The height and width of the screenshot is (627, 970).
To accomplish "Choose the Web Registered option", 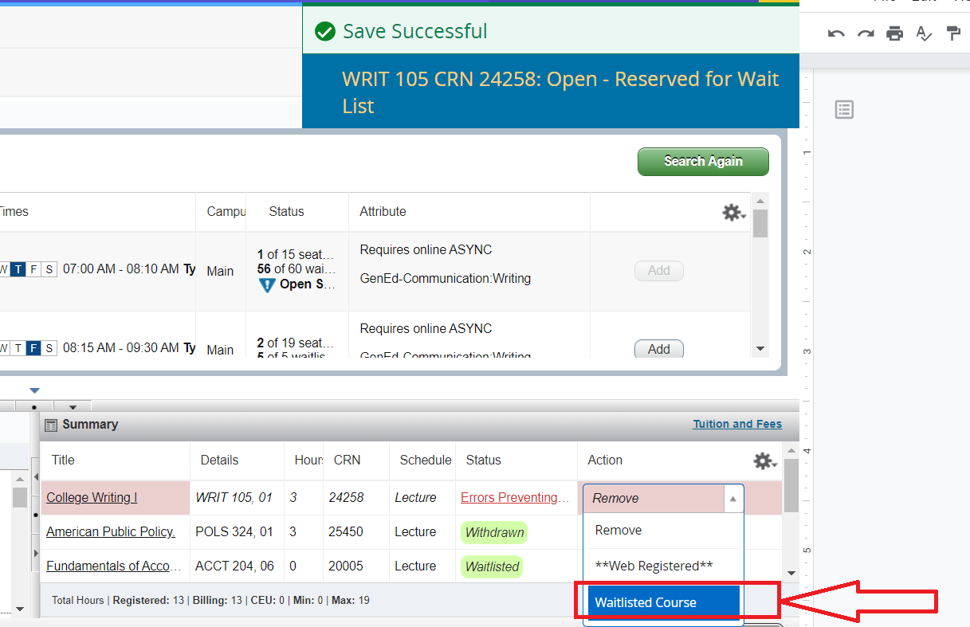I will [x=654, y=566].
